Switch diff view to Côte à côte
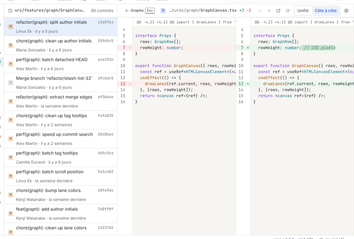The height and width of the screenshot is (239, 354). [x=326, y=11]
